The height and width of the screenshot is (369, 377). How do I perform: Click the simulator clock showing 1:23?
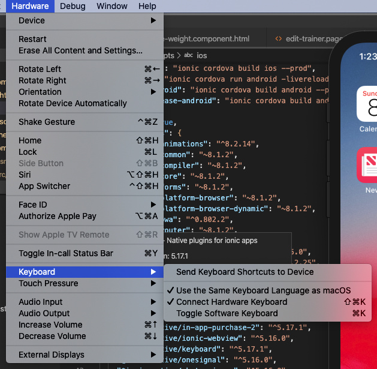tap(368, 56)
